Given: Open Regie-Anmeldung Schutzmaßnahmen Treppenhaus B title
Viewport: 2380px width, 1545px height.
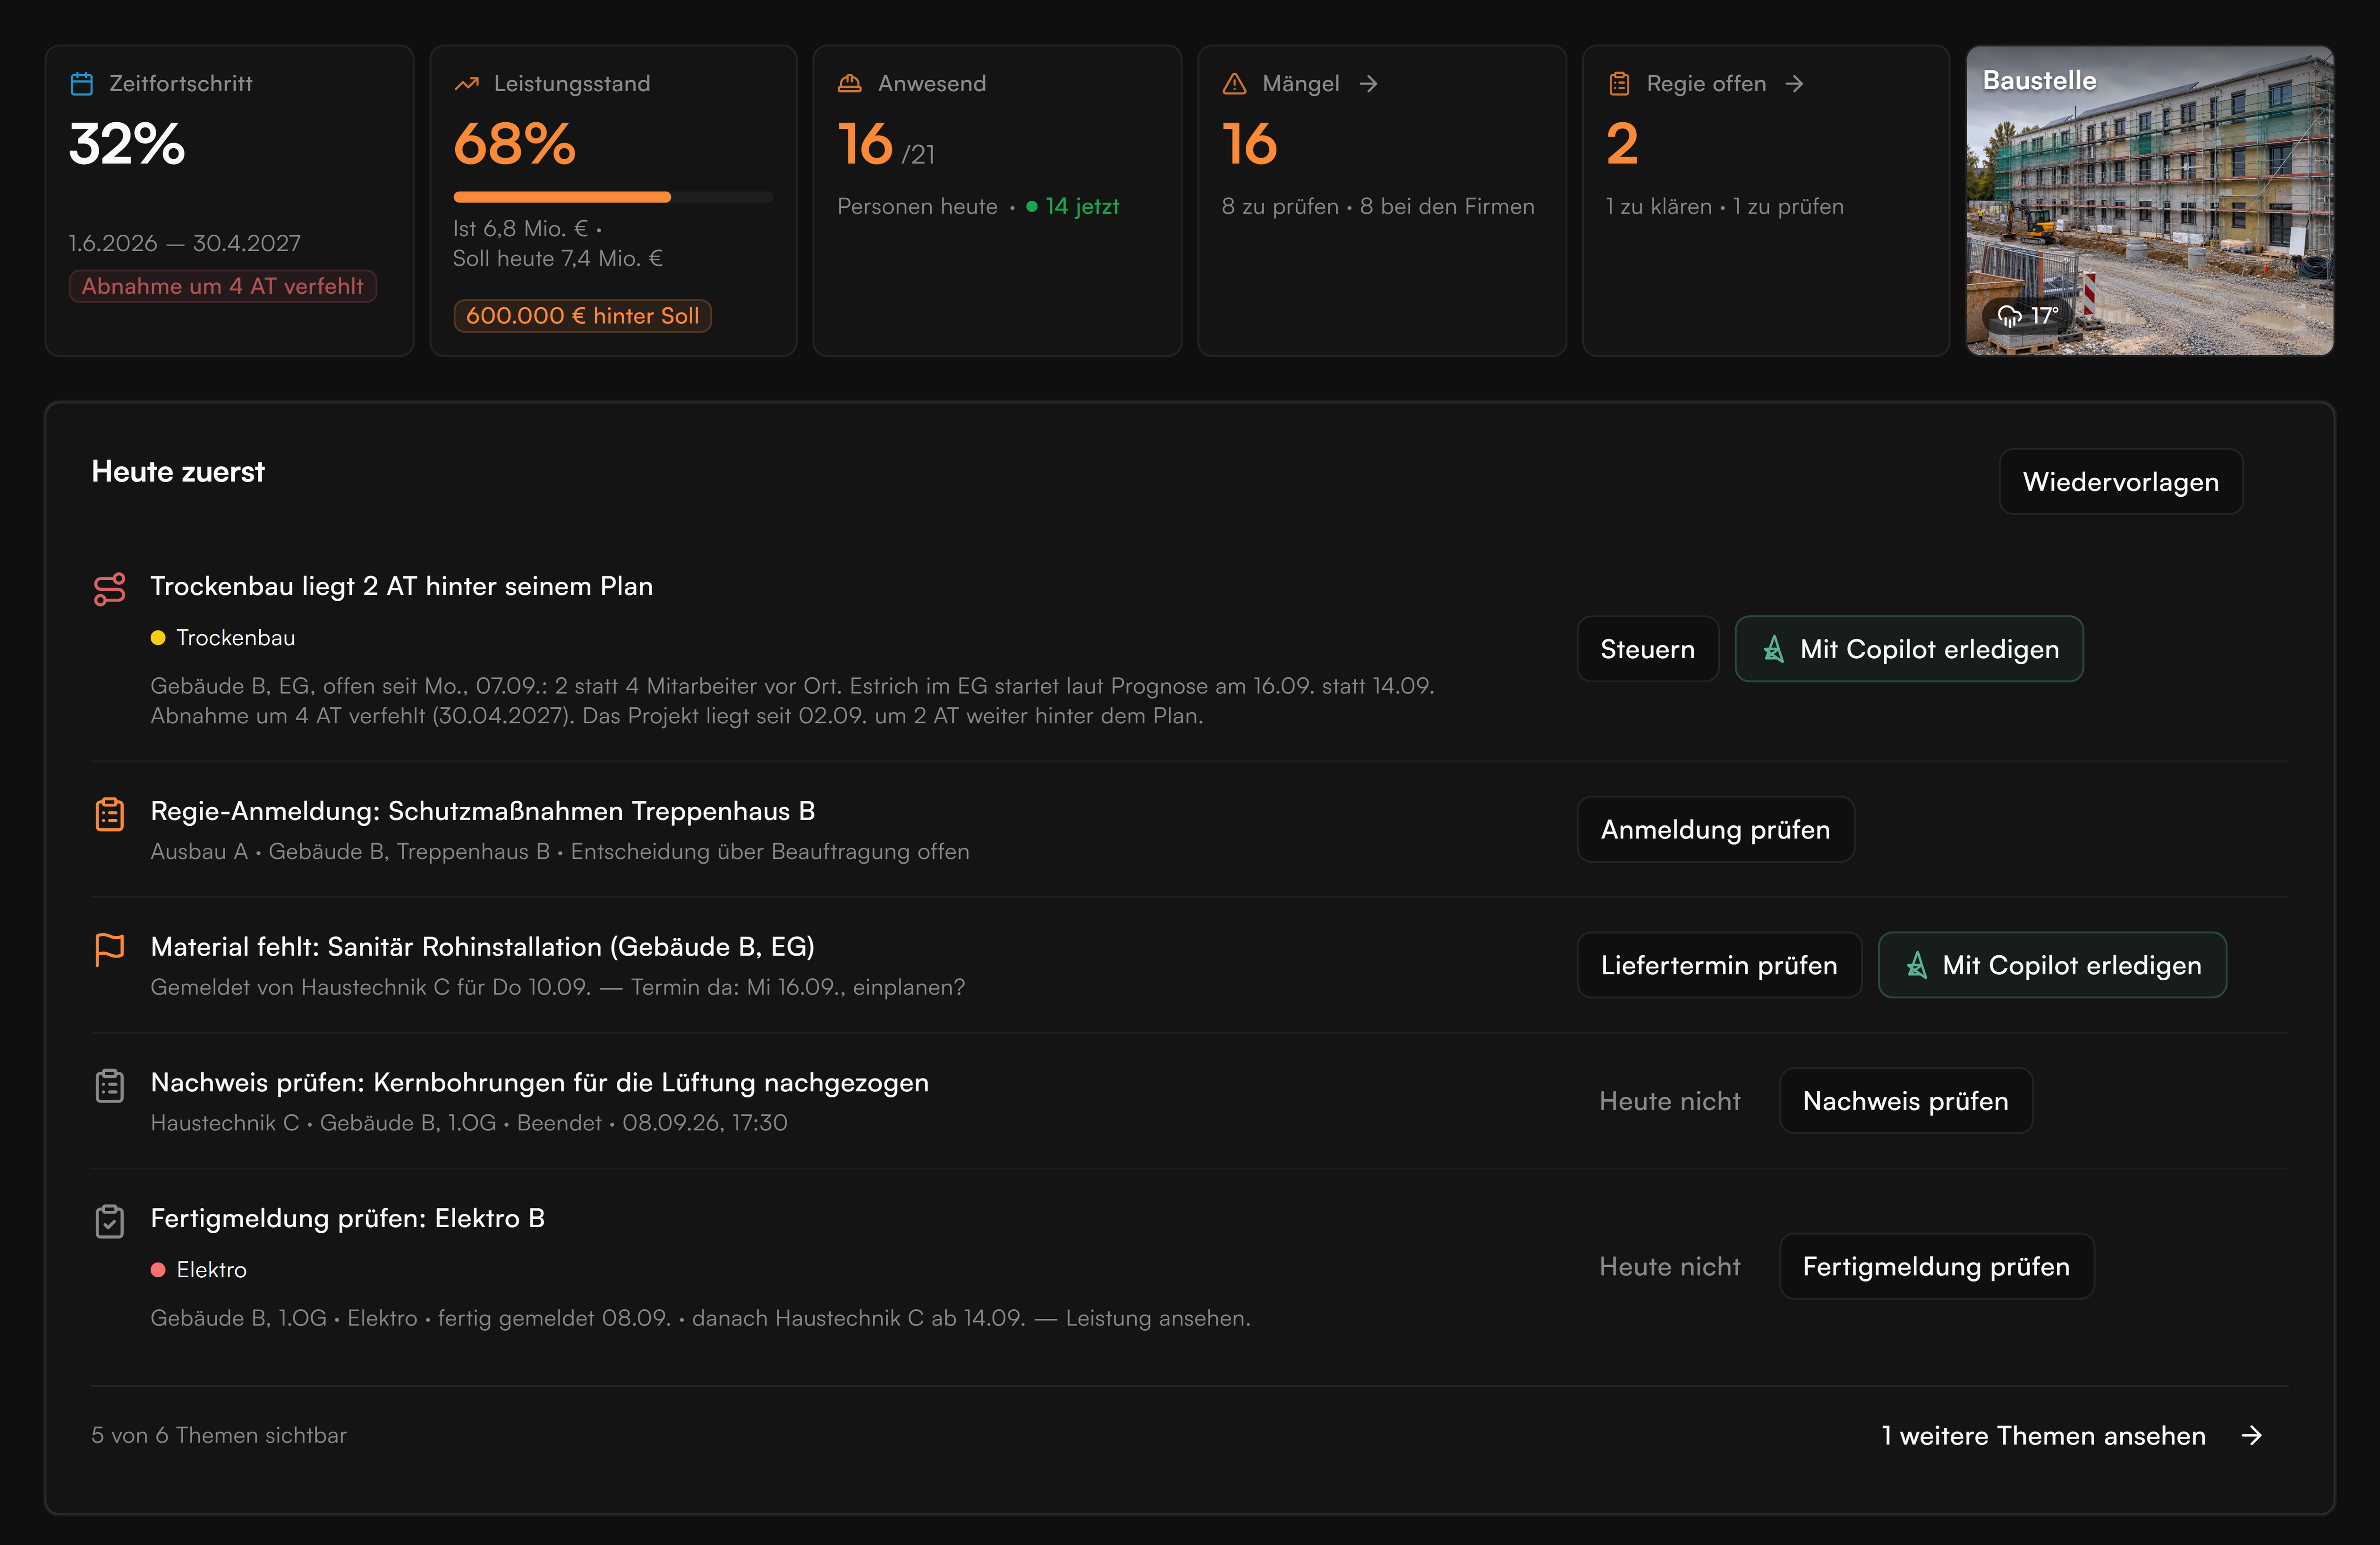Looking at the screenshot, I should coord(483,811).
